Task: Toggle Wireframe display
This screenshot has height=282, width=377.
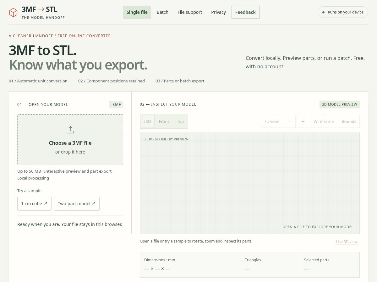Action: coord(324,121)
